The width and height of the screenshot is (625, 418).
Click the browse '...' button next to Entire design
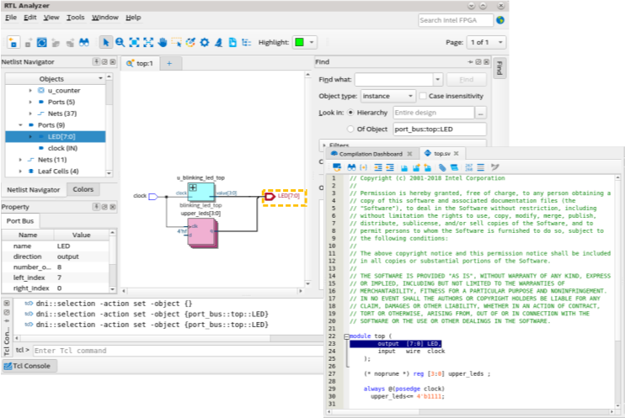(x=481, y=112)
